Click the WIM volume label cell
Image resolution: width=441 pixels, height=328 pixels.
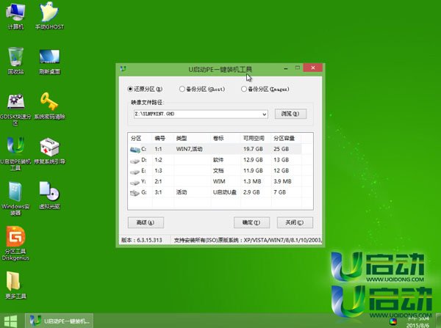pyautogui.click(x=219, y=181)
